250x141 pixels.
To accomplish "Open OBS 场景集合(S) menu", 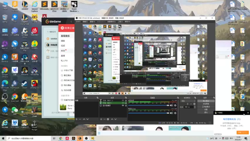I will tap(112, 22).
